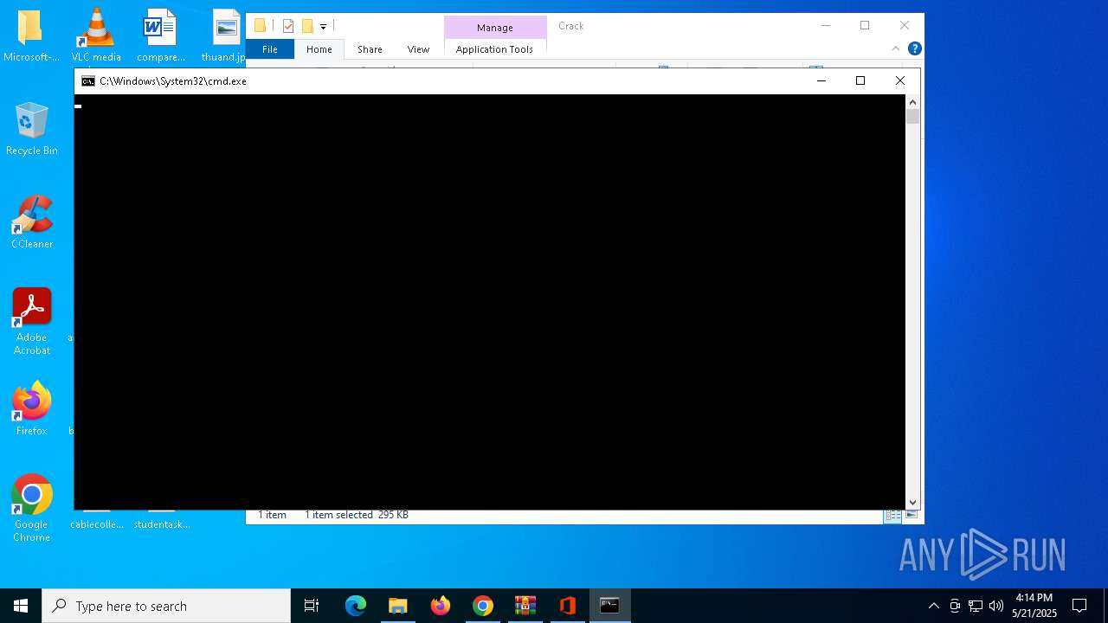Open Task View on taskbar

point(312,606)
